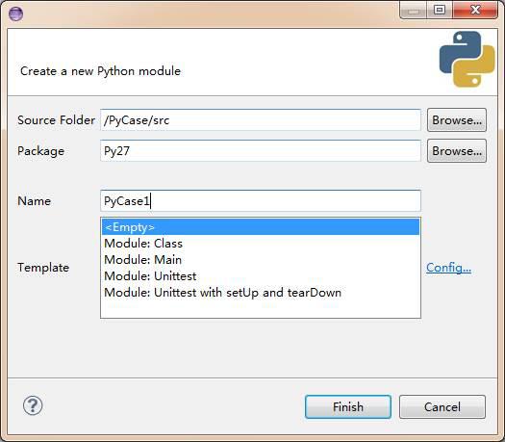Minimize the dialog window
Image resolution: width=505 pixels, height=442 pixels.
point(414,10)
